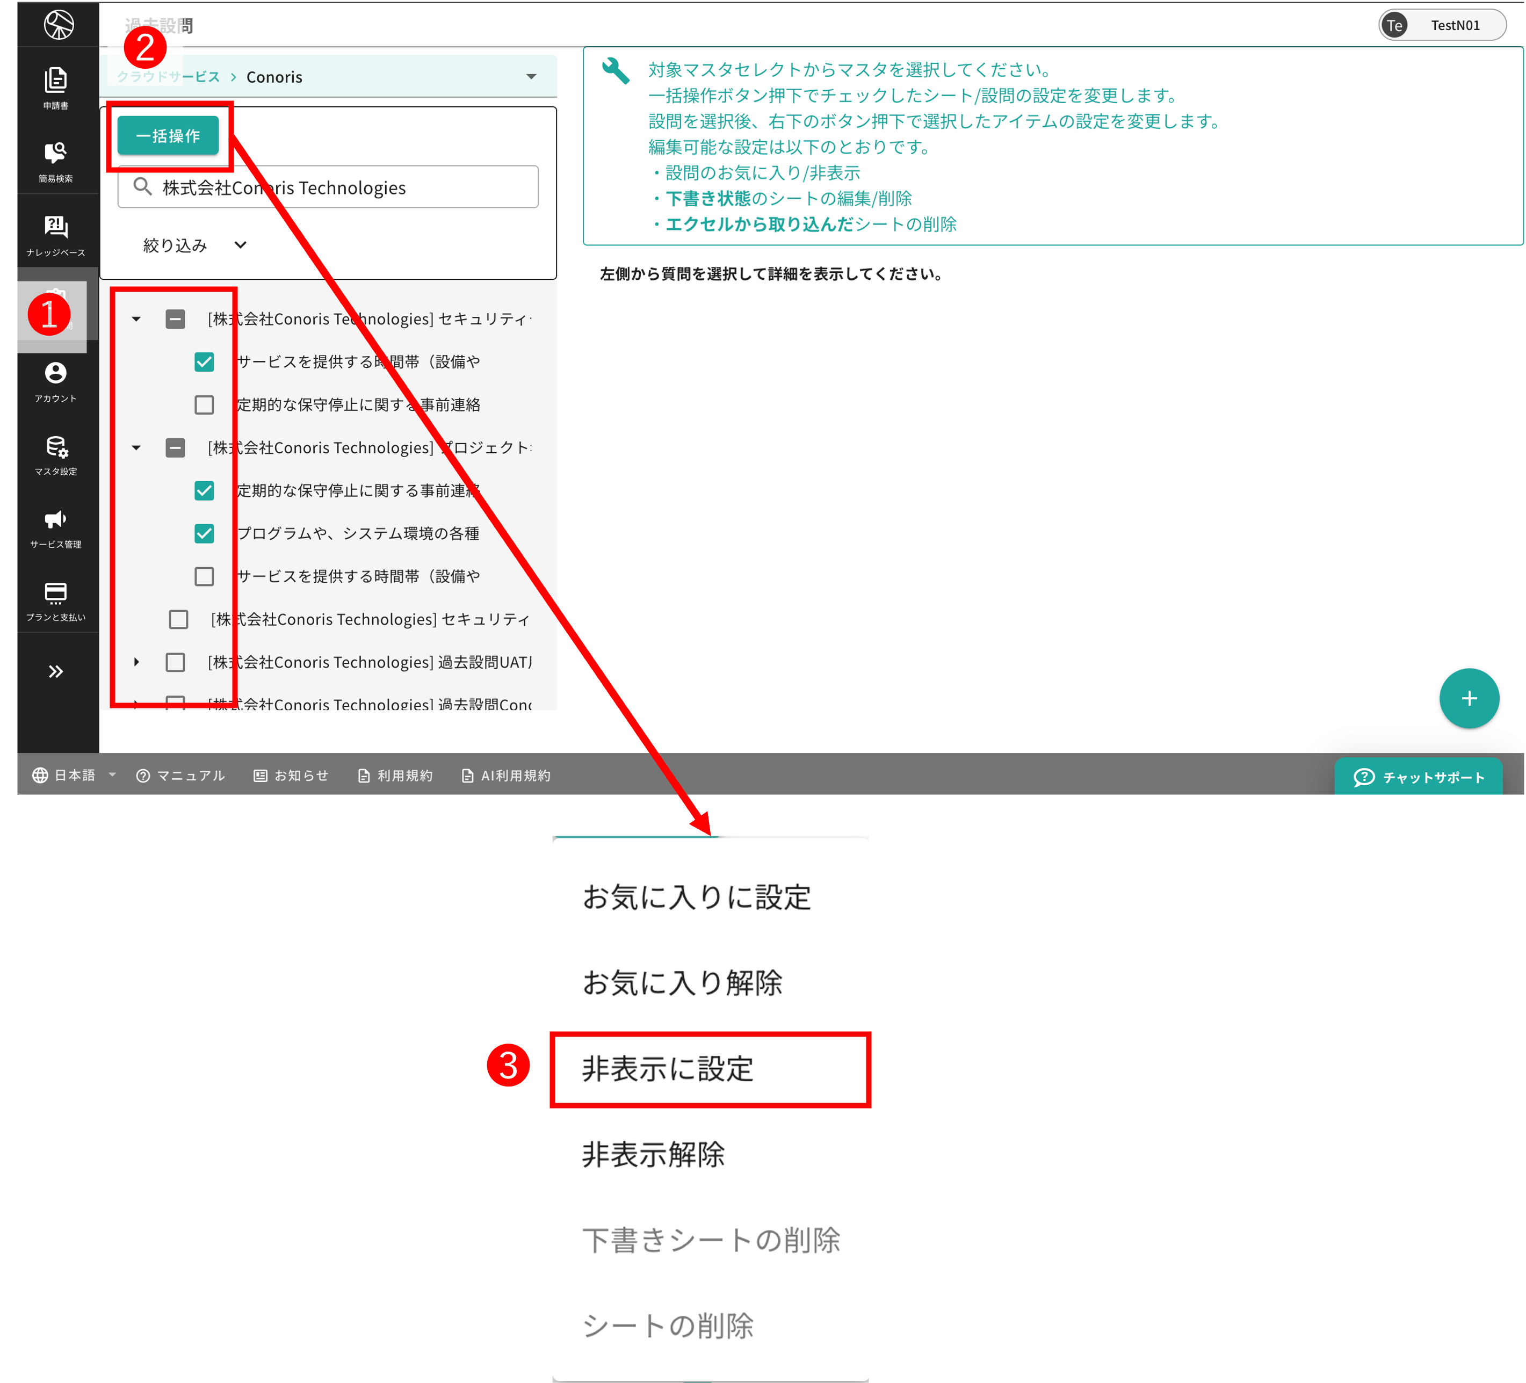Uncheck プログラムや、システム環境の各種 checkbox
Screen dimensions: 1526x1383
(204, 534)
